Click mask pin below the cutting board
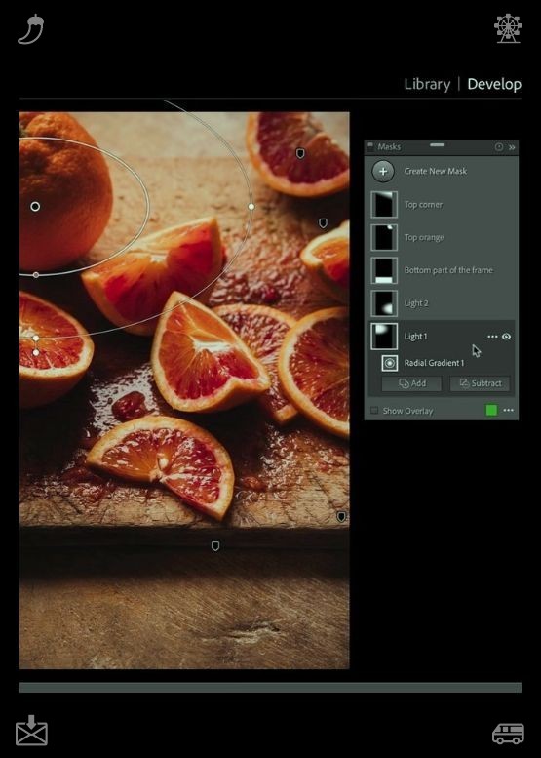 pos(215,546)
